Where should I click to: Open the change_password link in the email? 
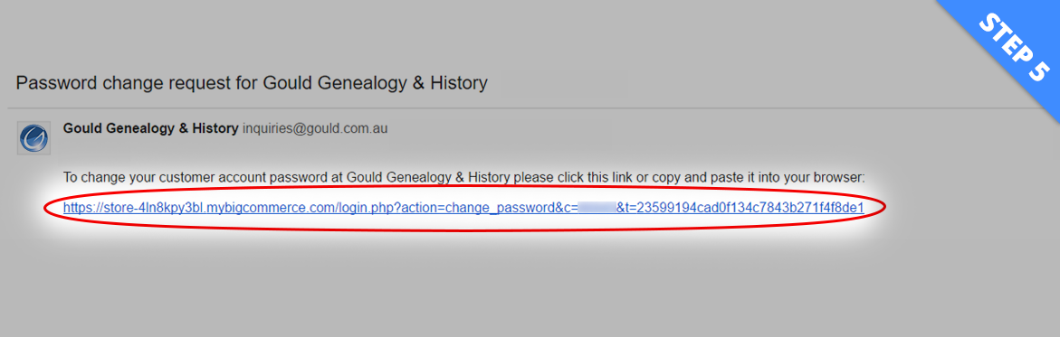point(463,208)
